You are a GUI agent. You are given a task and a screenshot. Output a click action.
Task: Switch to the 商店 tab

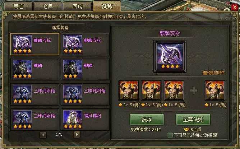(x=18, y=6)
